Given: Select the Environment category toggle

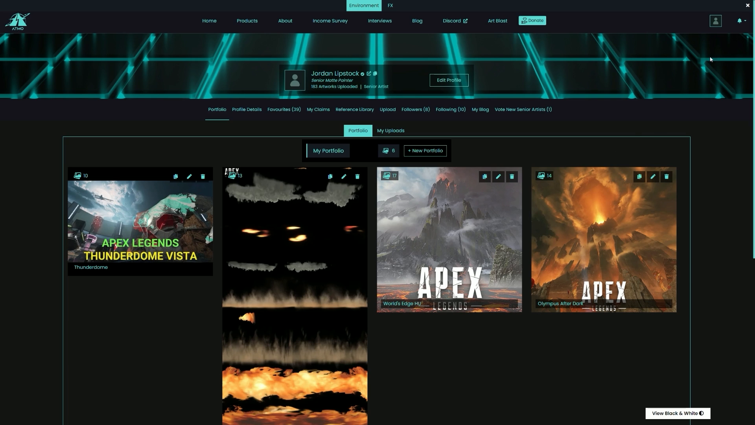Looking at the screenshot, I should (x=364, y=6).
